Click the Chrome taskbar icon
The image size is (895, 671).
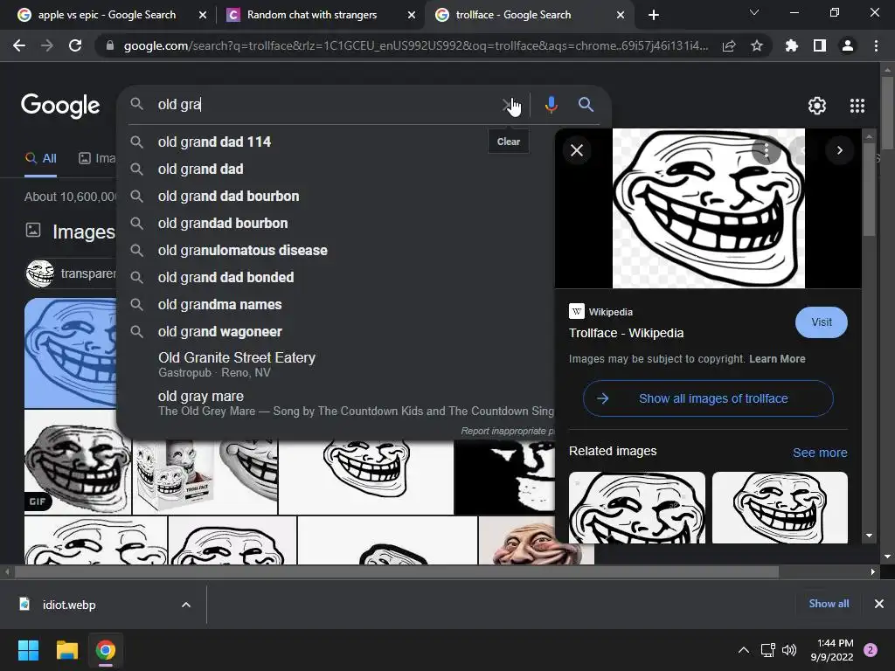tap(106, 650)
